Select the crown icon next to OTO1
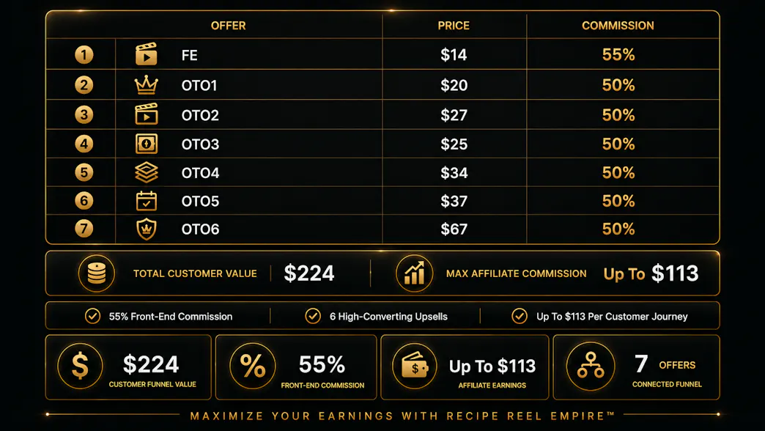Viewport: 765px width, 431px height. [x=147, y=85]
